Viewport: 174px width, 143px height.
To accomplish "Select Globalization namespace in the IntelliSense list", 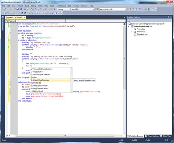I will 50,72.
